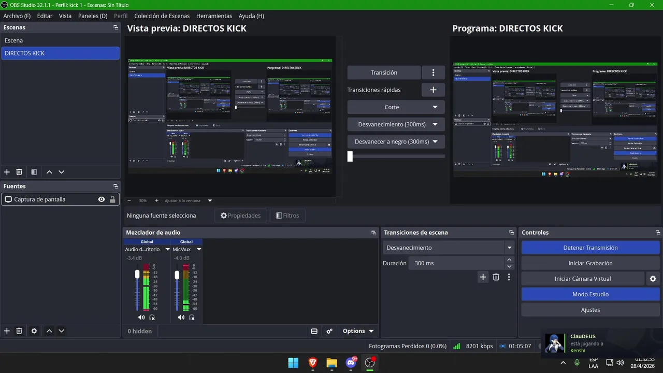Open transition options three-dot menu beside Transición
The image size is (663, 373).
[x=434, y=73]
